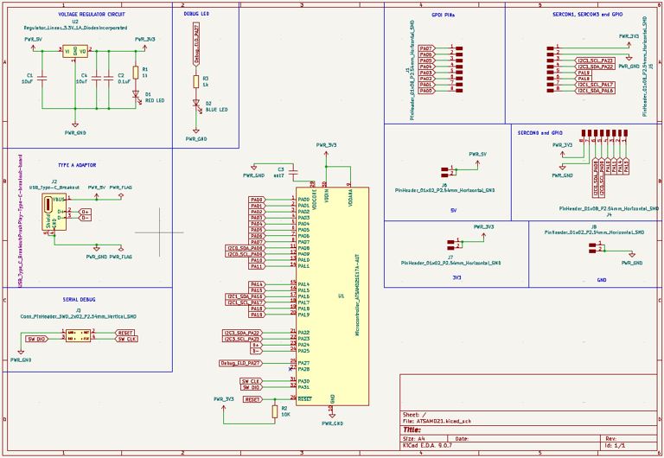Select resistor R2 10K pull-up
The image size is (664, 458).
tap(274, 411)
